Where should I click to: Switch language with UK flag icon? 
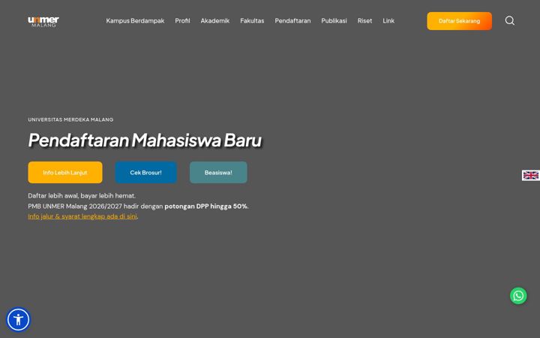click(x=531, y=175)
